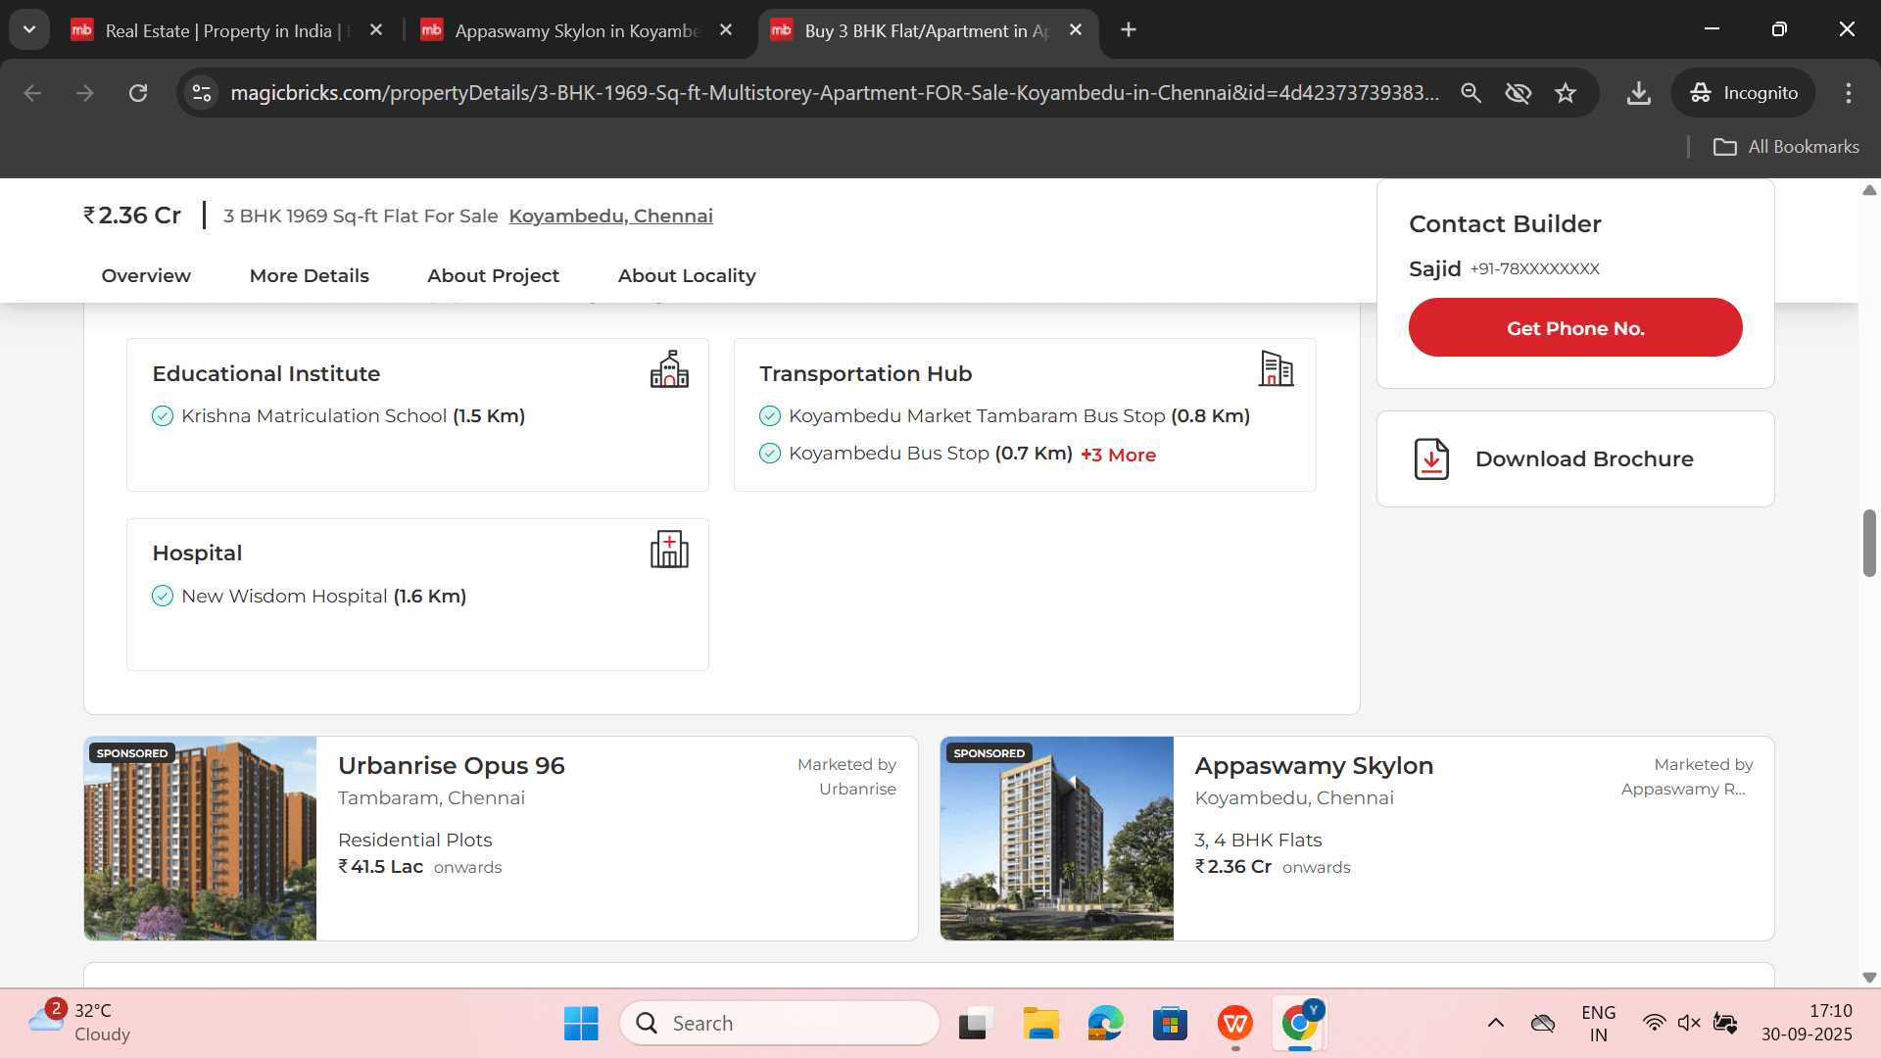Reload the current page
Screen dimensions: 1881x1058
pos(138,93)
